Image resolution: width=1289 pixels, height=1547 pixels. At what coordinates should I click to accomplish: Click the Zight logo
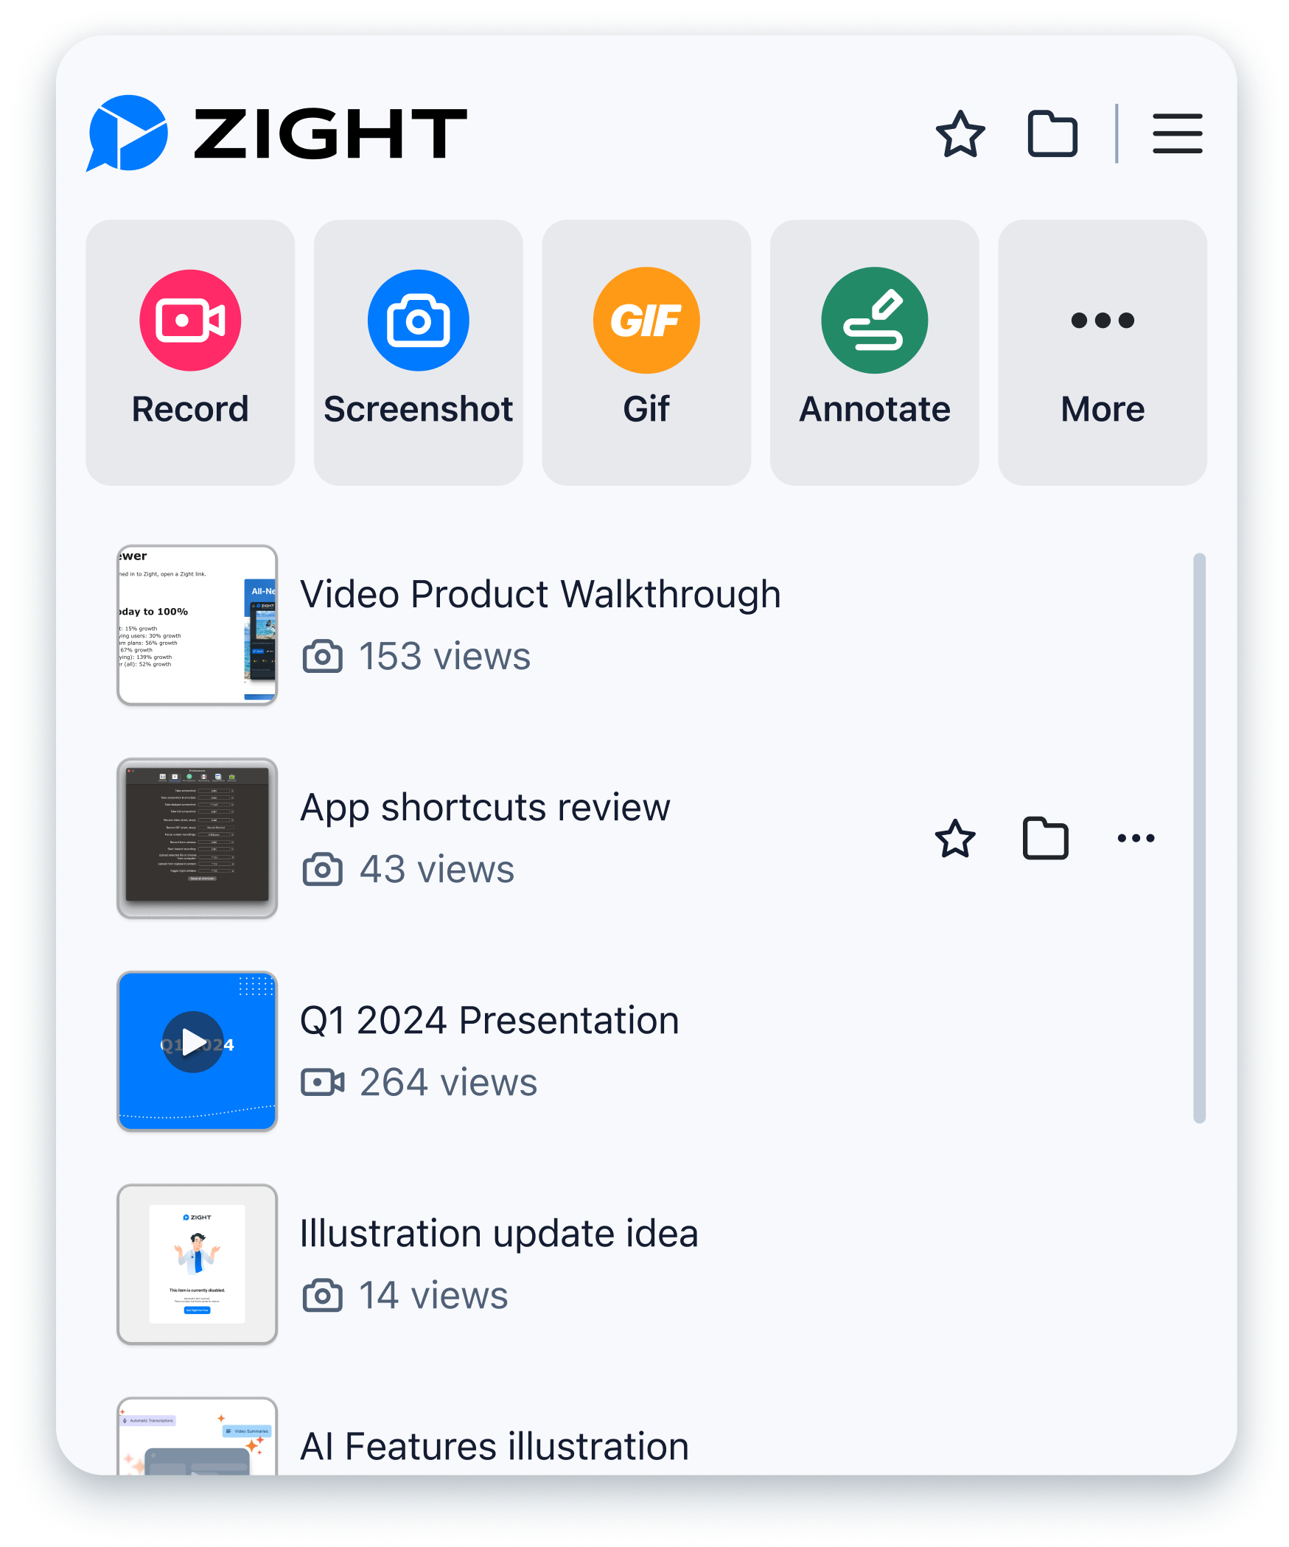(x=276, y=133)
